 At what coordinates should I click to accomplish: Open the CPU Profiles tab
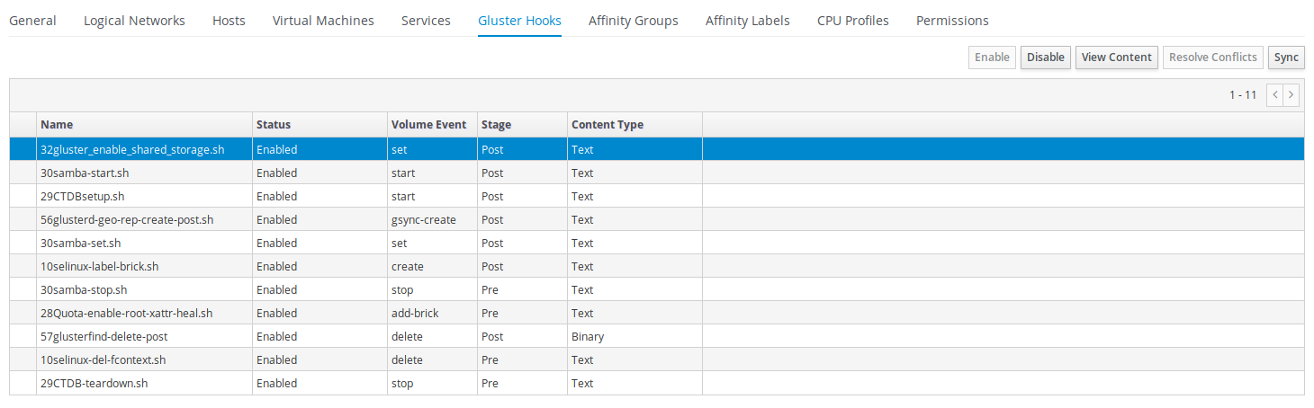852,21
